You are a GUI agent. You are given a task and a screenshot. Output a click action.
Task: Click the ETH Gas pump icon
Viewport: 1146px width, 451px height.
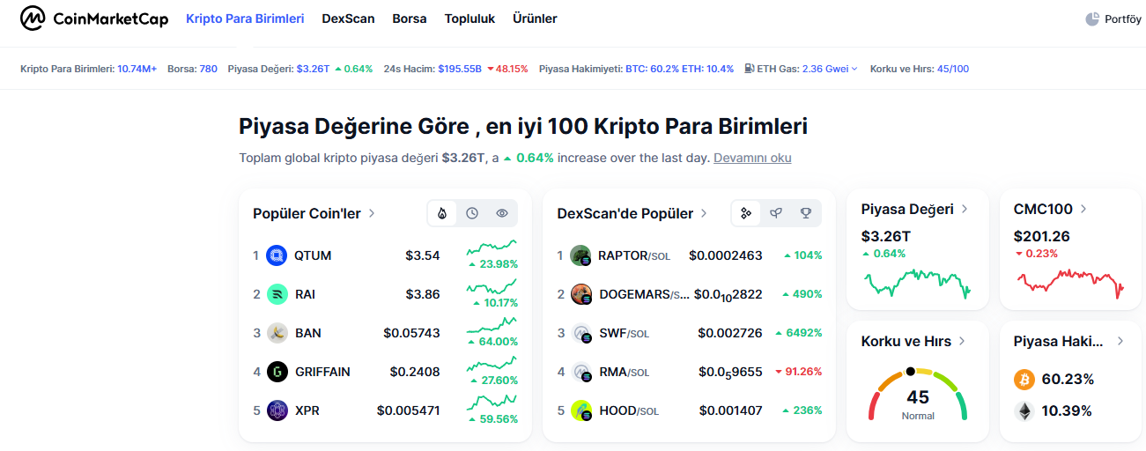(749, 69)
